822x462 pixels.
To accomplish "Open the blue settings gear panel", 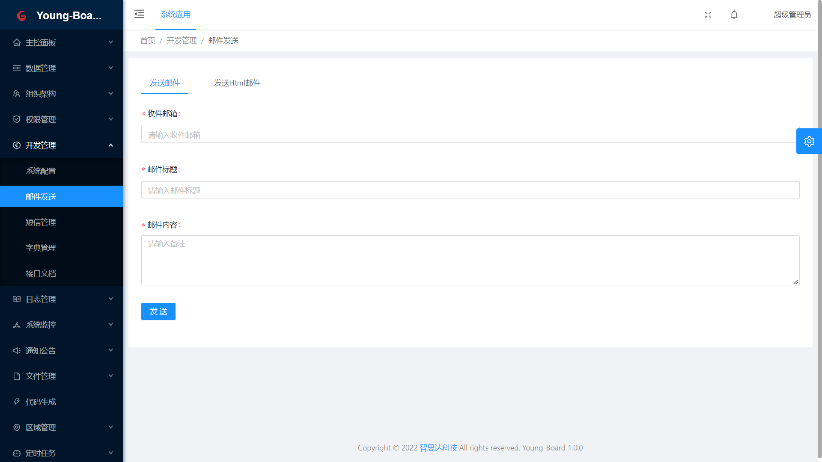I will (x=809, y=141).
